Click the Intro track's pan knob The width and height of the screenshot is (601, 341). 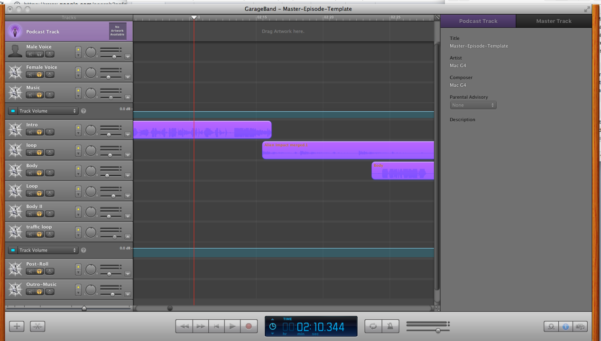91,130
